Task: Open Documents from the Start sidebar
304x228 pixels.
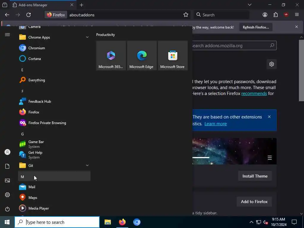Action: click(7, 166)
